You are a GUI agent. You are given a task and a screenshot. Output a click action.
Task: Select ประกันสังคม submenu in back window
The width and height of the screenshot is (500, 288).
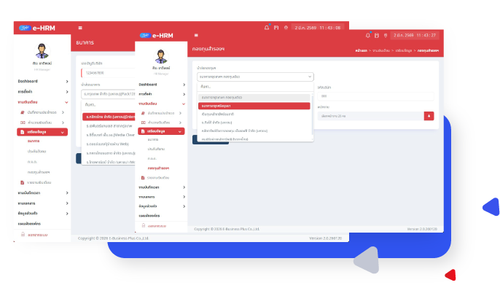(36, 151)
